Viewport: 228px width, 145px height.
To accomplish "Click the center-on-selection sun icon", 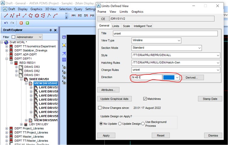I will pyautogui.click(x=64, y=45).
